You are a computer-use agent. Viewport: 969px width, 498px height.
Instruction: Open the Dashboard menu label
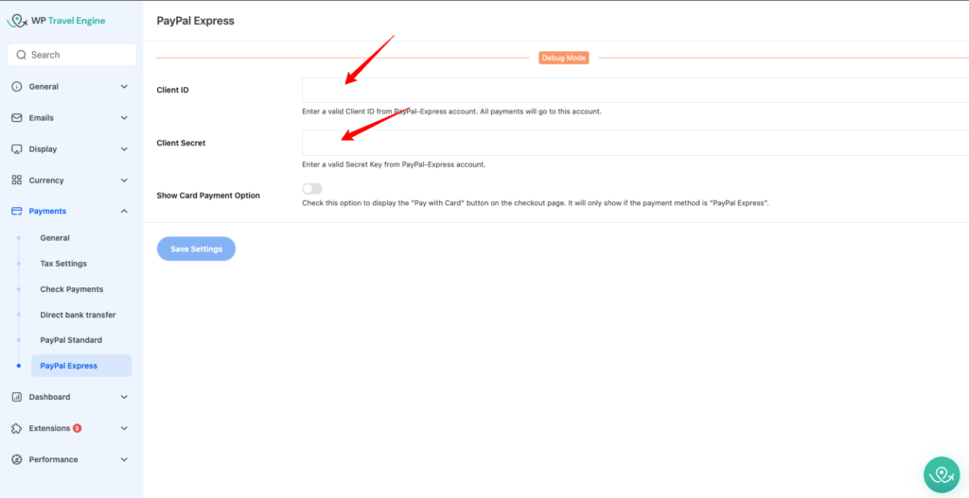pos(49,397)
